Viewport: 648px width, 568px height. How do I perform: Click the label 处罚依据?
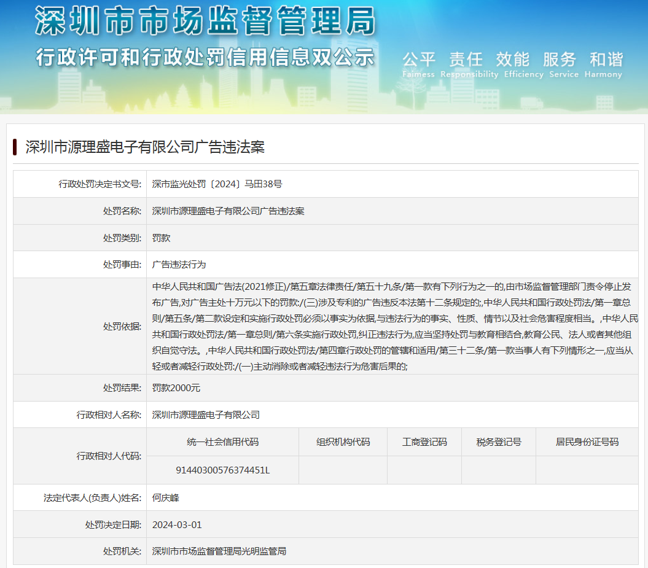pyautogui.click(x=122, y=326)
